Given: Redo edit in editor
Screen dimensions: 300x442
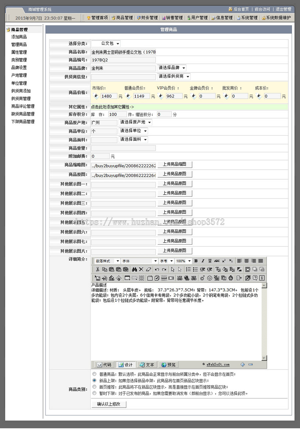Looking at the screenshot, I should point(164,269).
